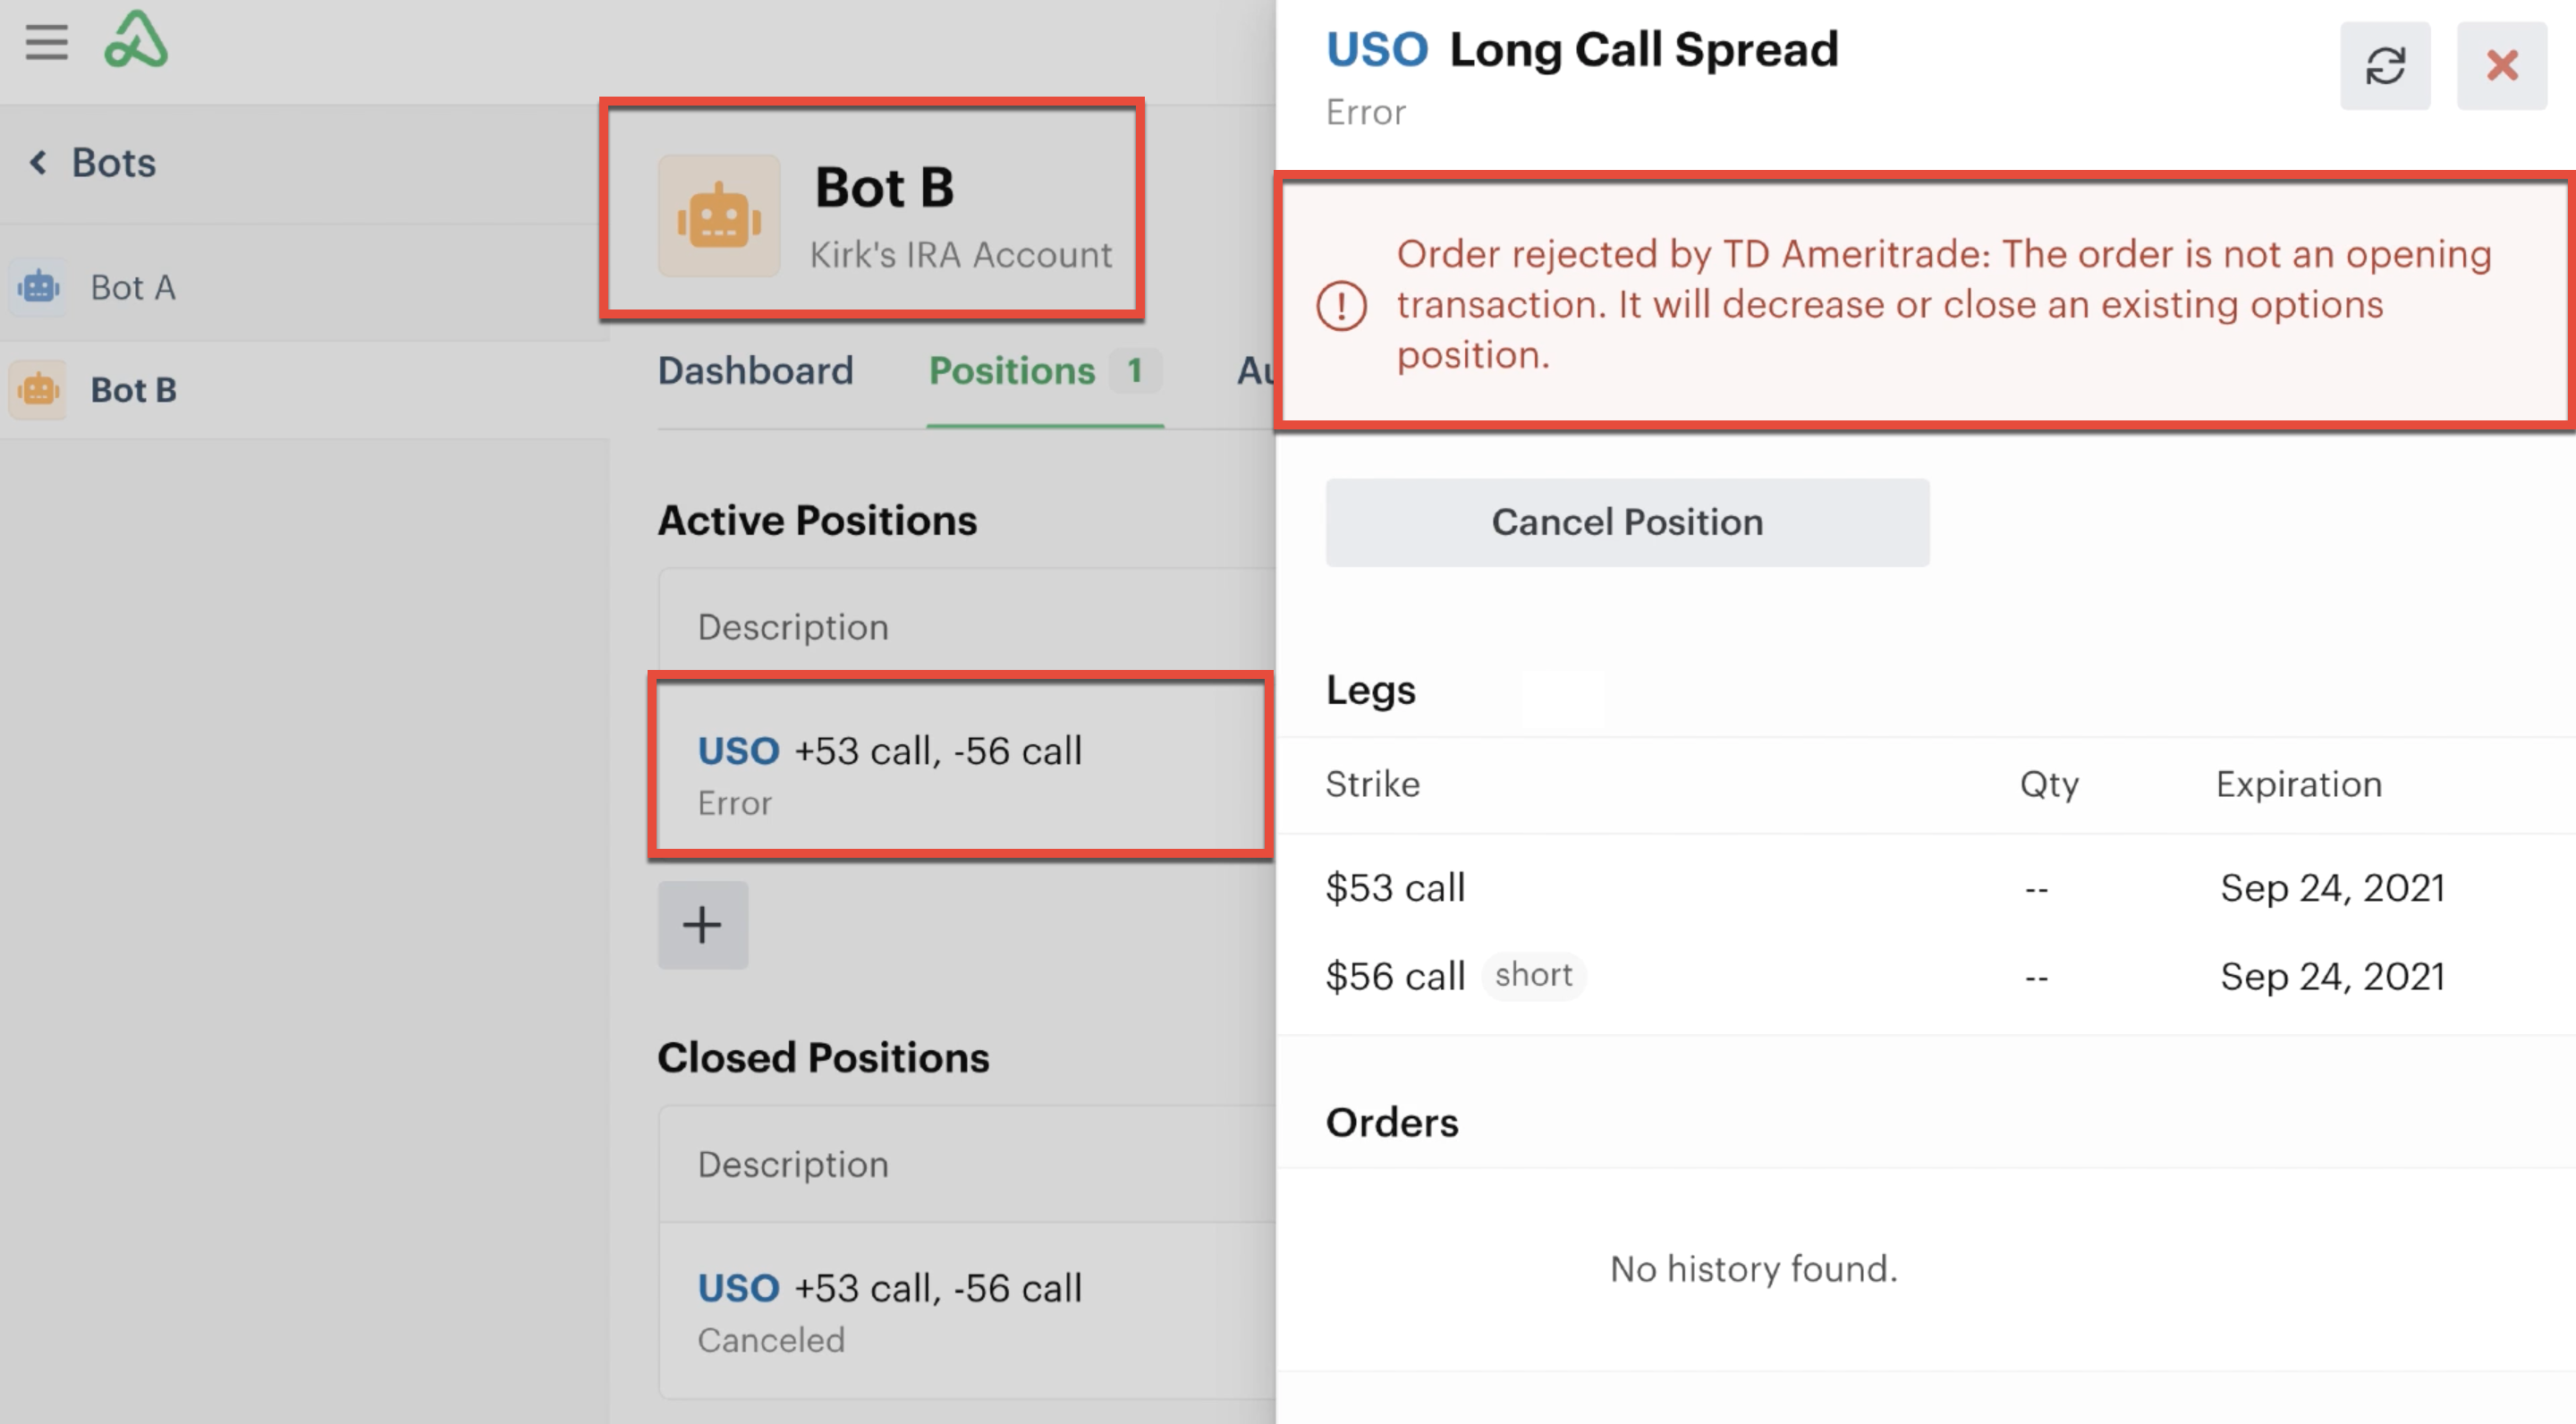Screen dimensions: 2576x1424
Task: Close the Long Call Spread panel
Action: (2502, 66)
